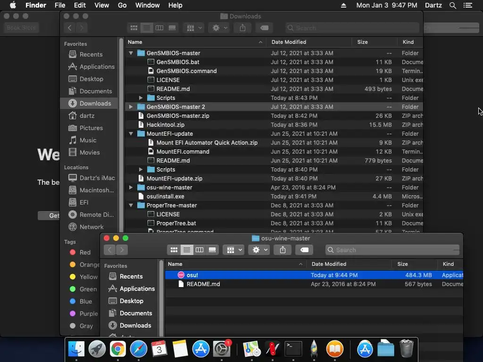Select GenSMBIOS.command file

click(x=274, y=71)
